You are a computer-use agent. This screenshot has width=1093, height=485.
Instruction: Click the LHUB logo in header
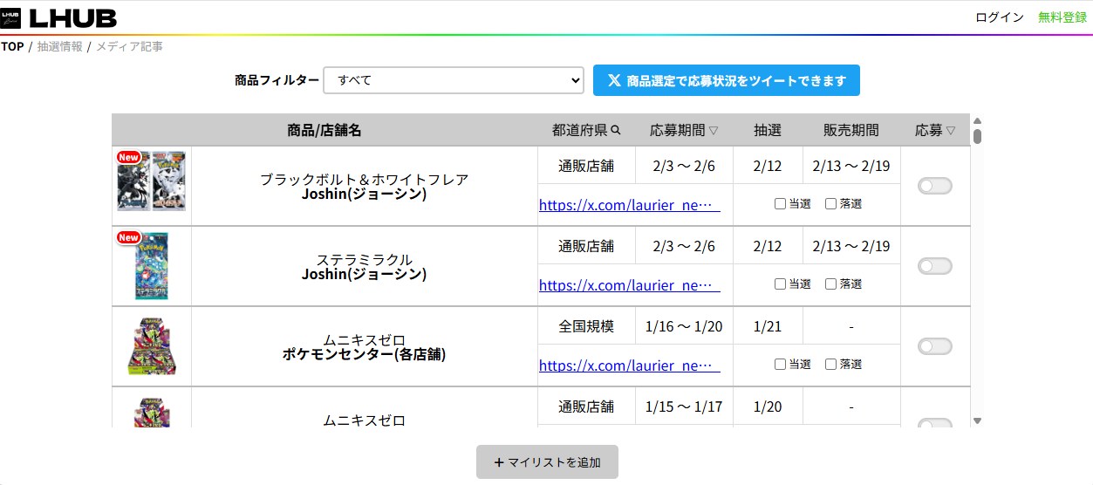point(58,18)
